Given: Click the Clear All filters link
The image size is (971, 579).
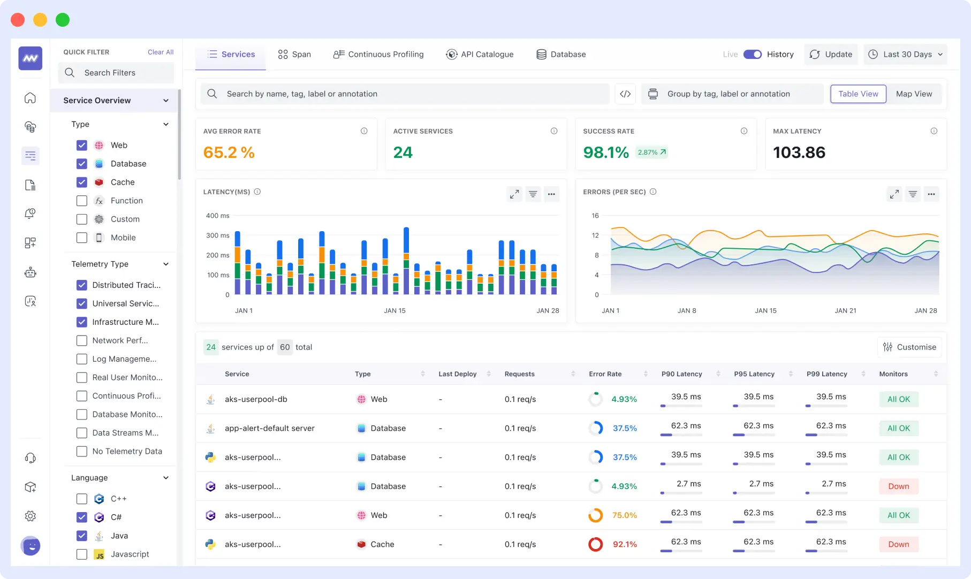Looking at the screenshot, I should (x=160, y=52).
